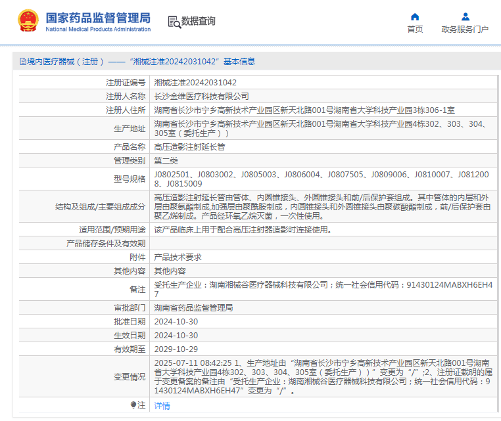
Task: Select the 注册人住所 address value
Action: (x=304, y=110)
